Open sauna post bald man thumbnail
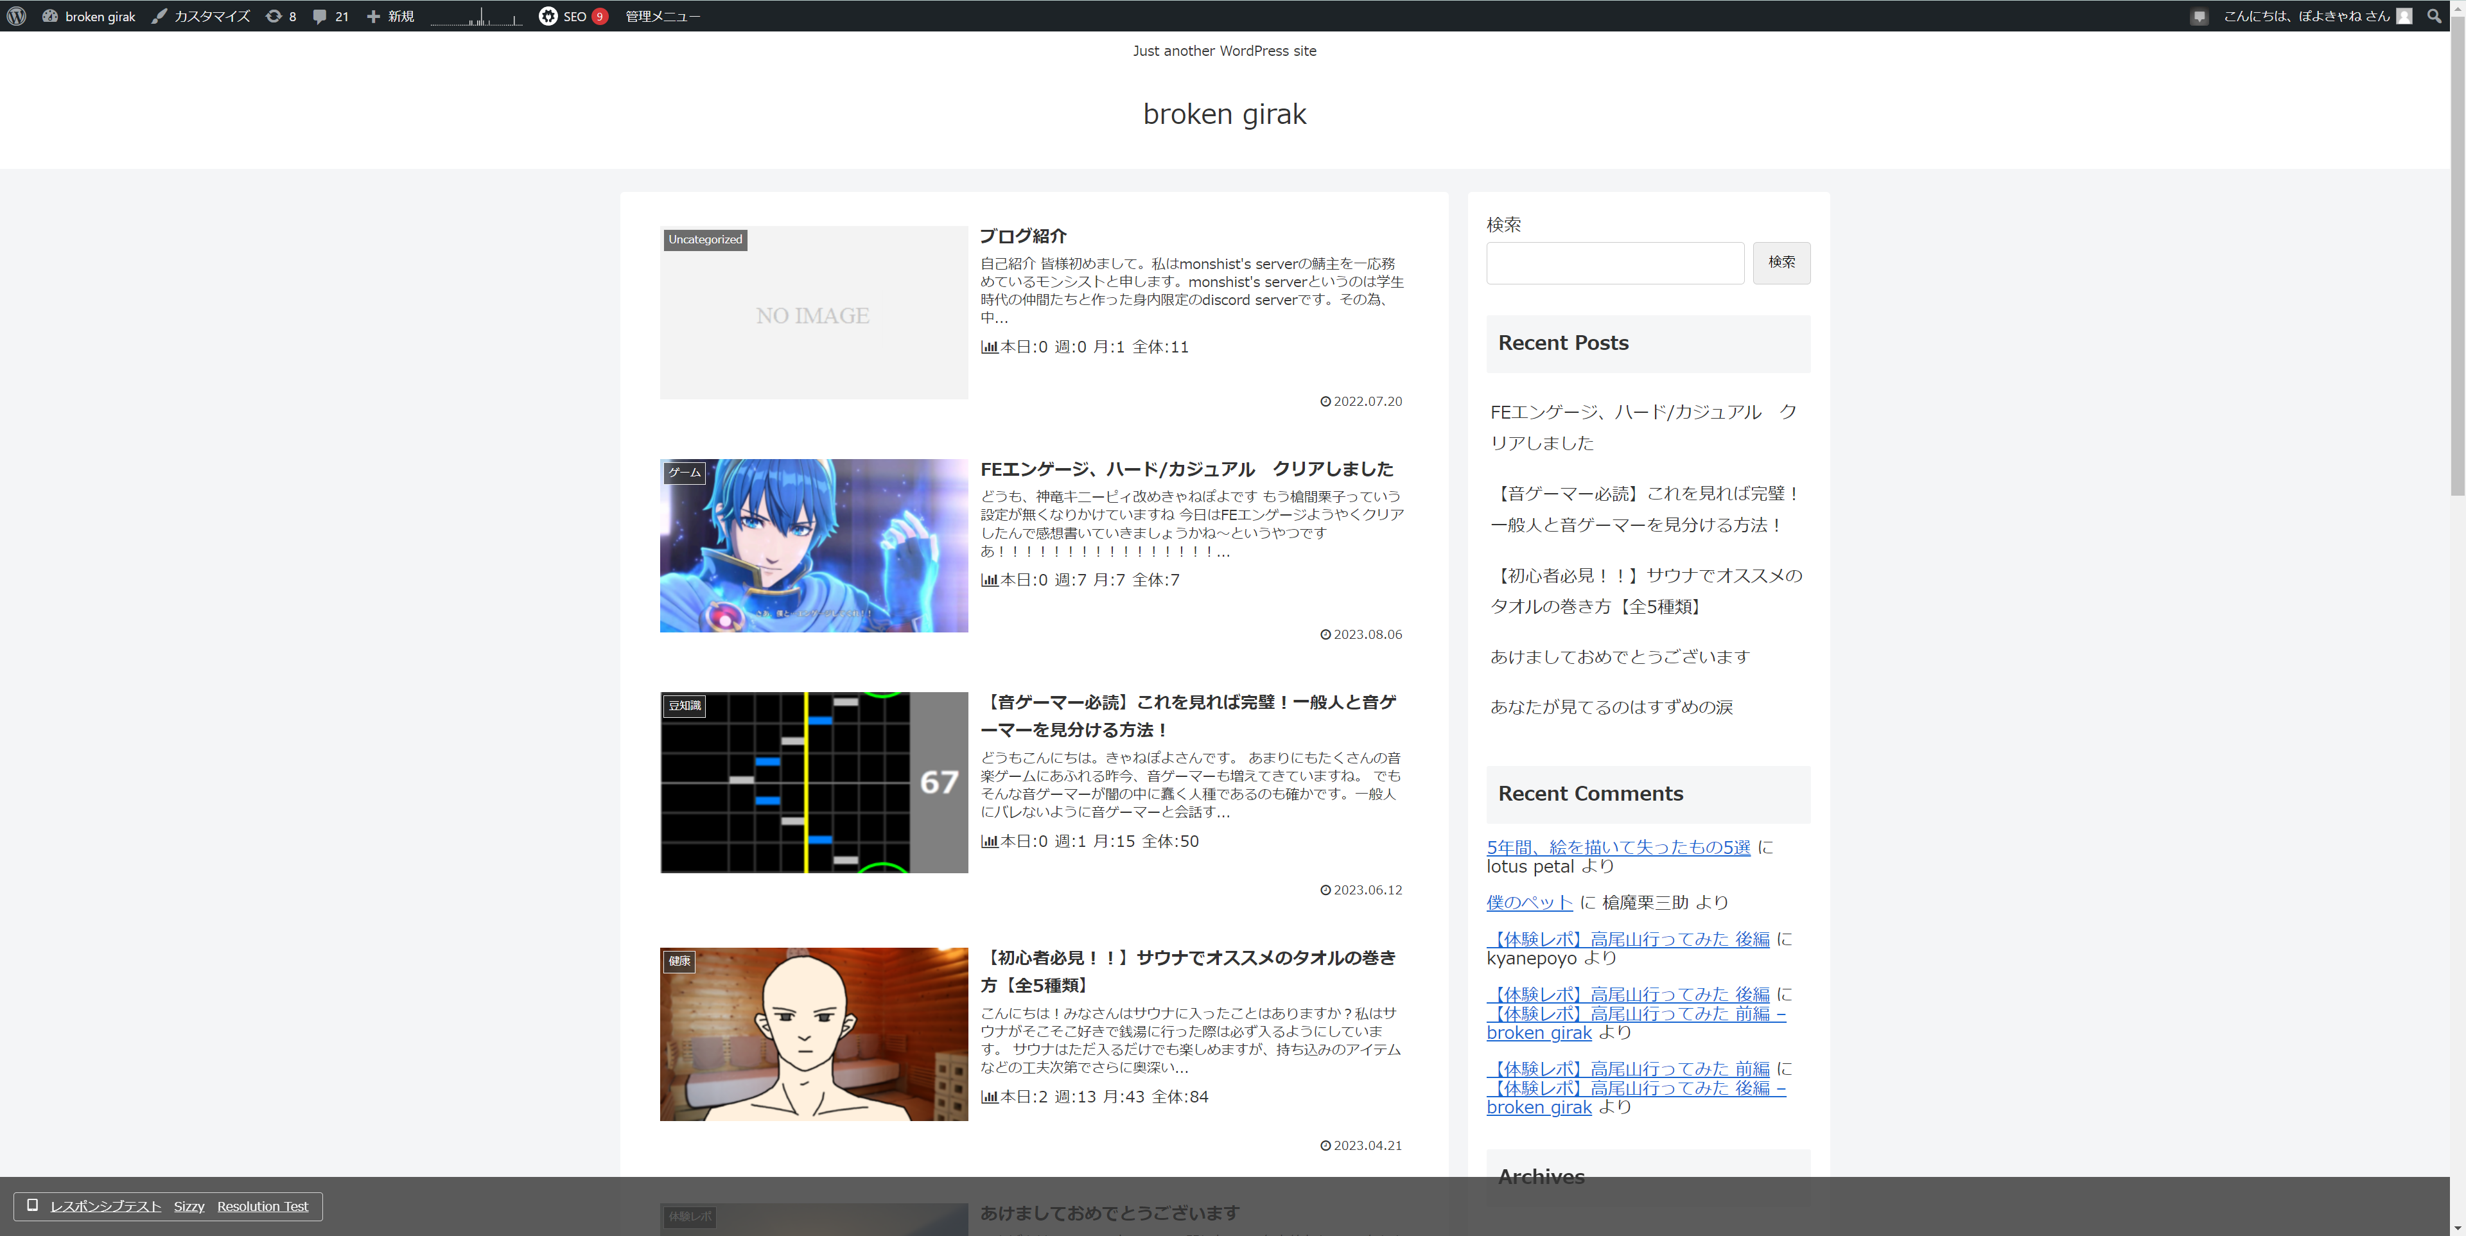This screenshot has height=1236, width=2466. tap(814, 1034)
